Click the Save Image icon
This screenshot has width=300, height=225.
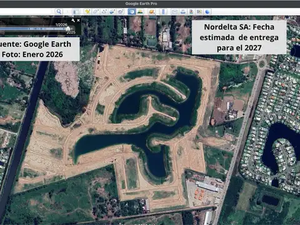click(191, 12)
